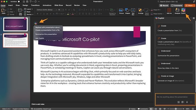Open the Paste options arrow
This screenshot has height=110, width=196.
coord(6,10)
